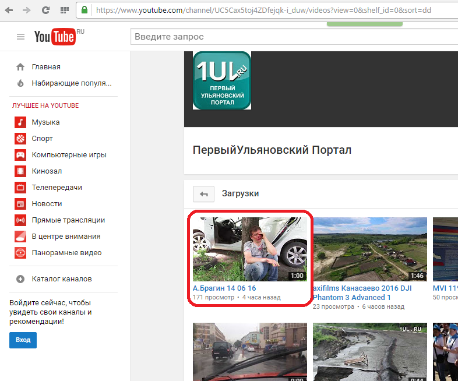Open the Компьютерные игры entry
The height and width of the screenshot is (381, 458).
[x=69, y=155]
